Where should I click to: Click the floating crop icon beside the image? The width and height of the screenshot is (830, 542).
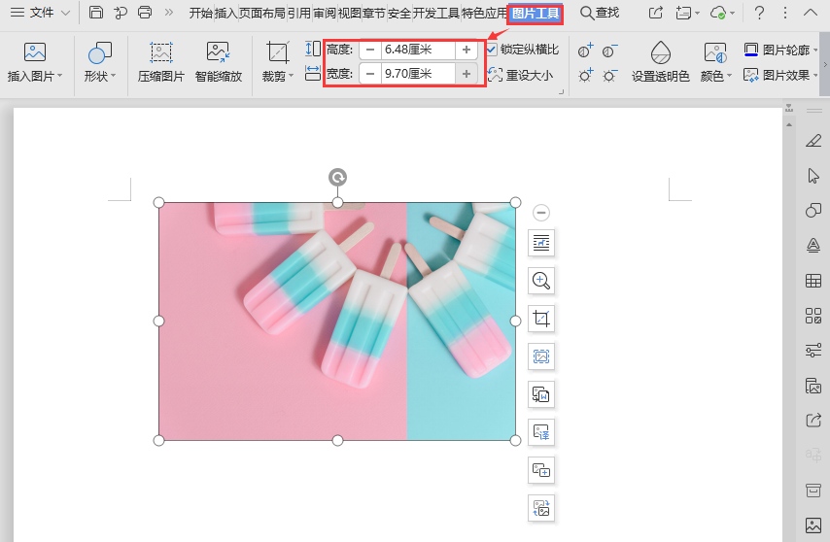click(x=541, y=319)
